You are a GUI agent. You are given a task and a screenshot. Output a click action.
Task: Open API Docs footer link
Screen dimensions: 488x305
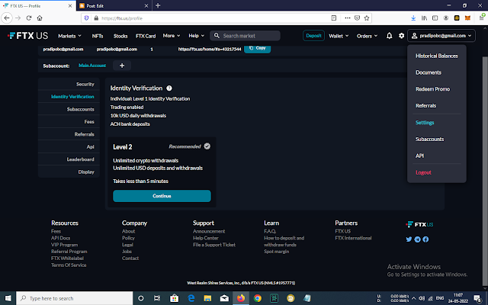tap(61, 238)
